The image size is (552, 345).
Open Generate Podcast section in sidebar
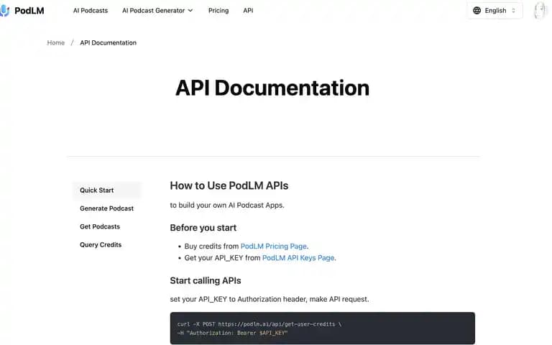[106, 208]
